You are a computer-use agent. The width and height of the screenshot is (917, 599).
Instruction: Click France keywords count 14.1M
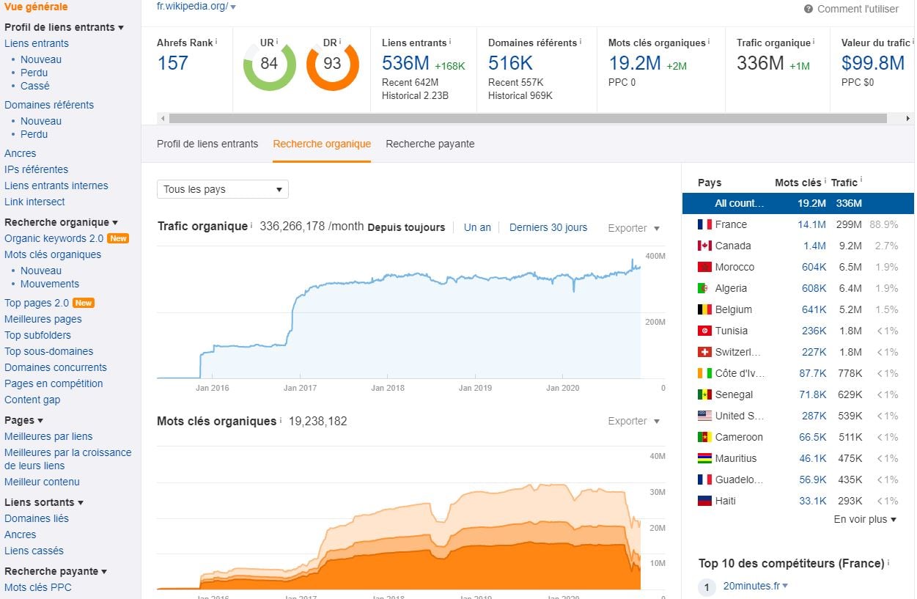click(811, 224)
